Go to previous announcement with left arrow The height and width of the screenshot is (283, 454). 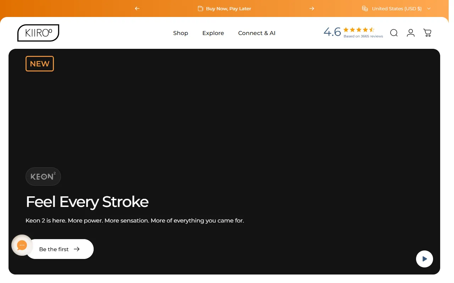[x=137, y=8]
